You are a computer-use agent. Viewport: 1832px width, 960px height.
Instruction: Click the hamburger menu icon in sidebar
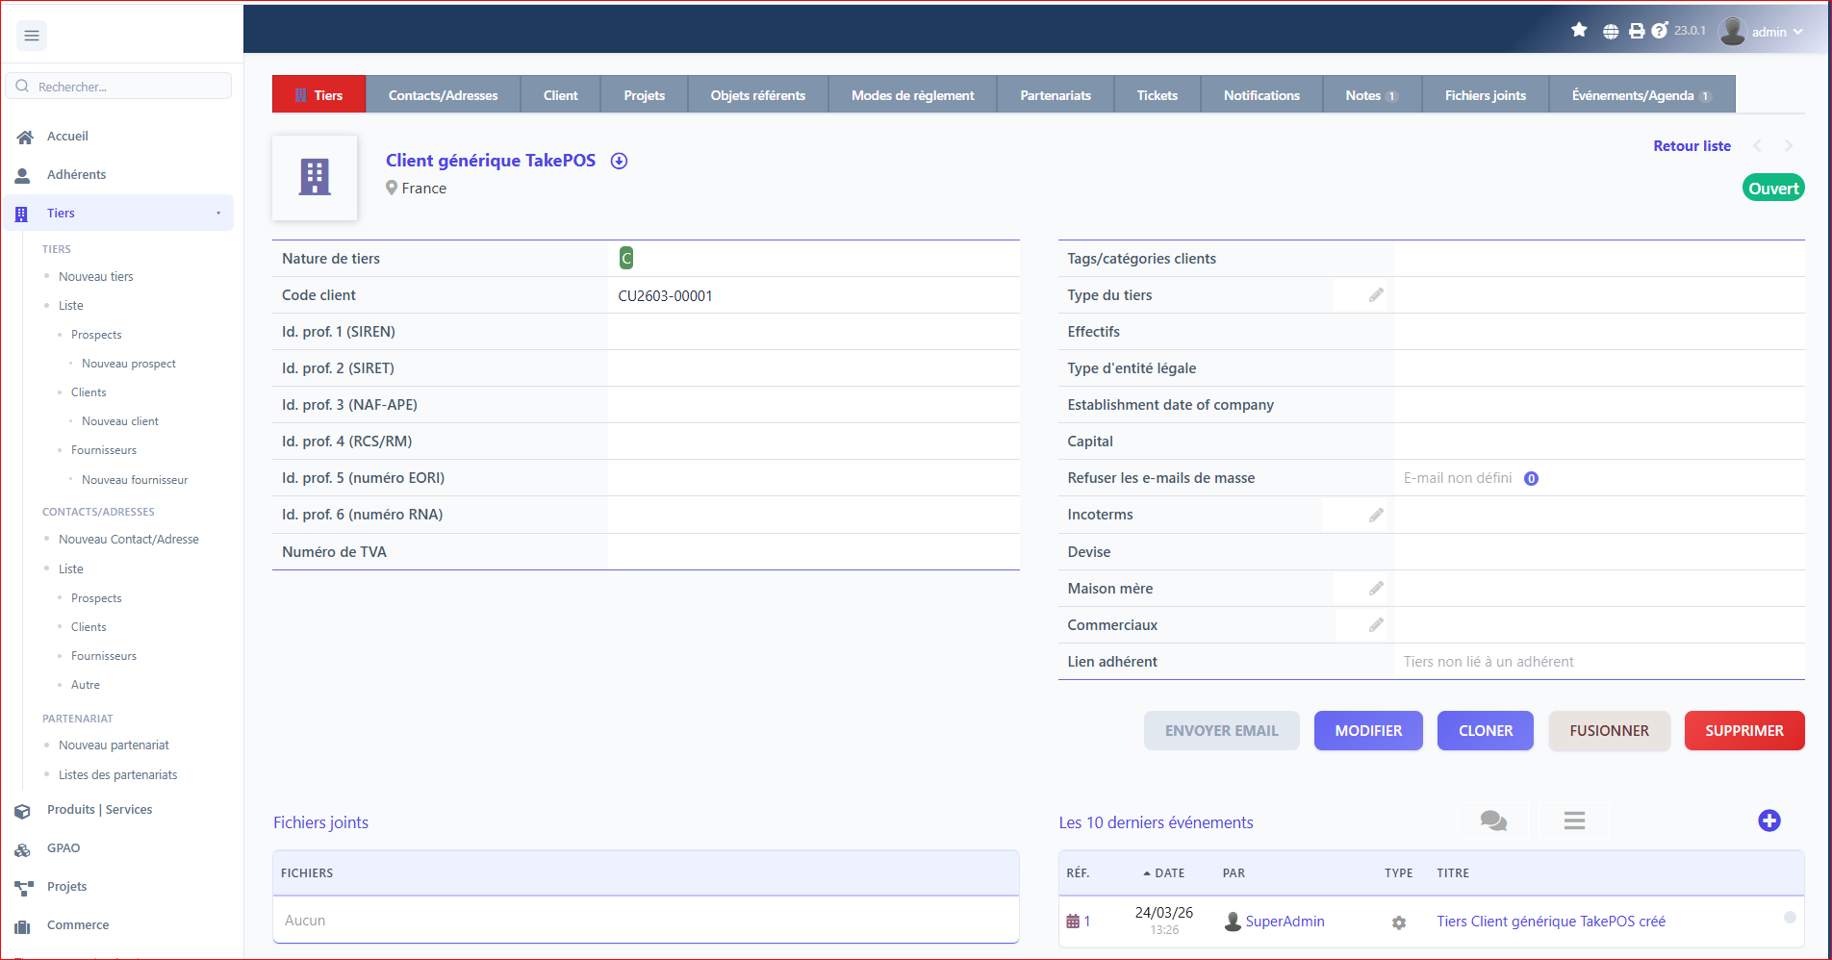tap(32, 36)
